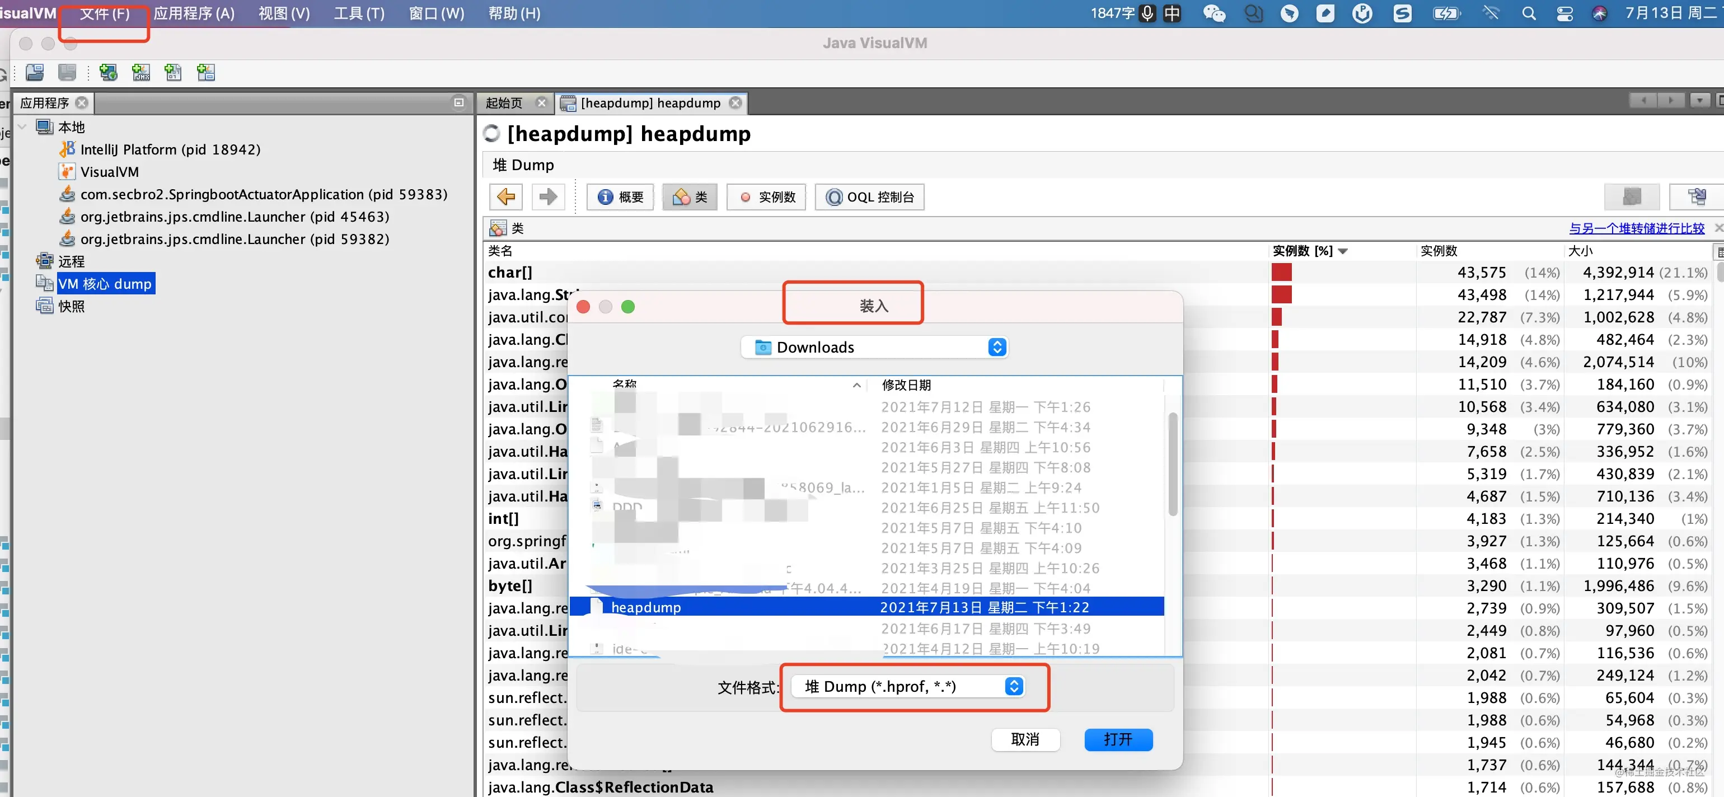Image resolution: width=1724 pixels, height=797 pixels.
Task: Switch to the 类 view
Action: [690, 197]
